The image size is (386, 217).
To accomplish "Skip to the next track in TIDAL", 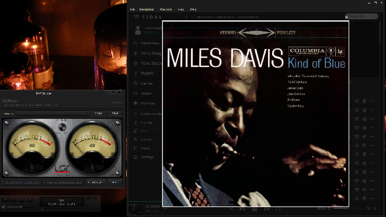I will click(267, 209).
